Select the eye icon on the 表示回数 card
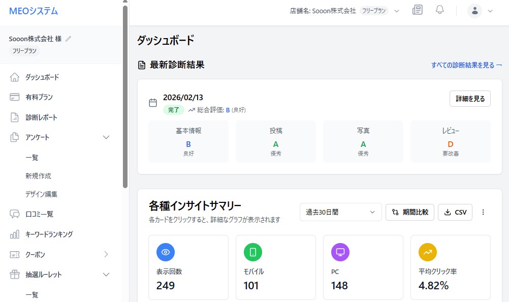Viewport: 509px width, 302px height. click(167, 252)
